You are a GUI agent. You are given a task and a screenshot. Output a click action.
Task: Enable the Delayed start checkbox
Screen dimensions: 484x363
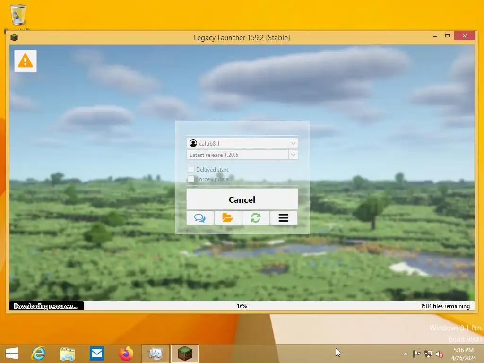pos(191,169)
